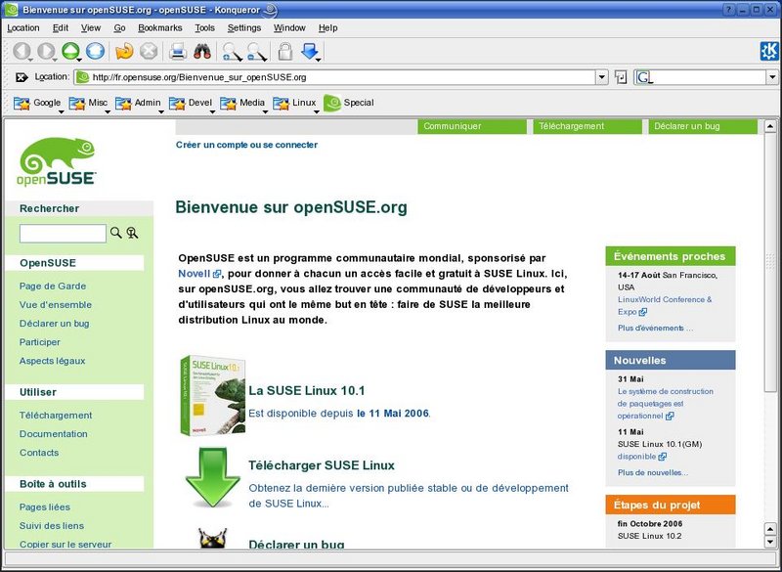
Task: Select the Communiquer tab on the page
Action: pos(472,127)
